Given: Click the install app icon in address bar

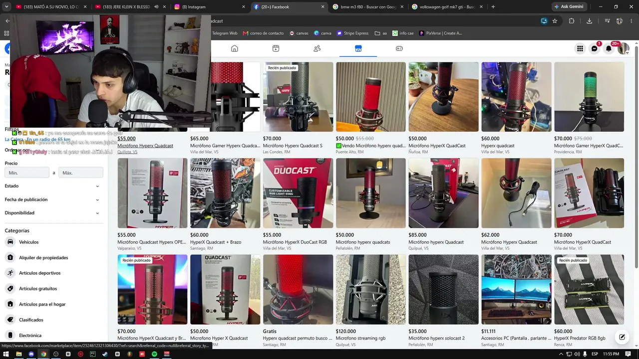Looking at the screenshot, I should click(x=544, y=21).
